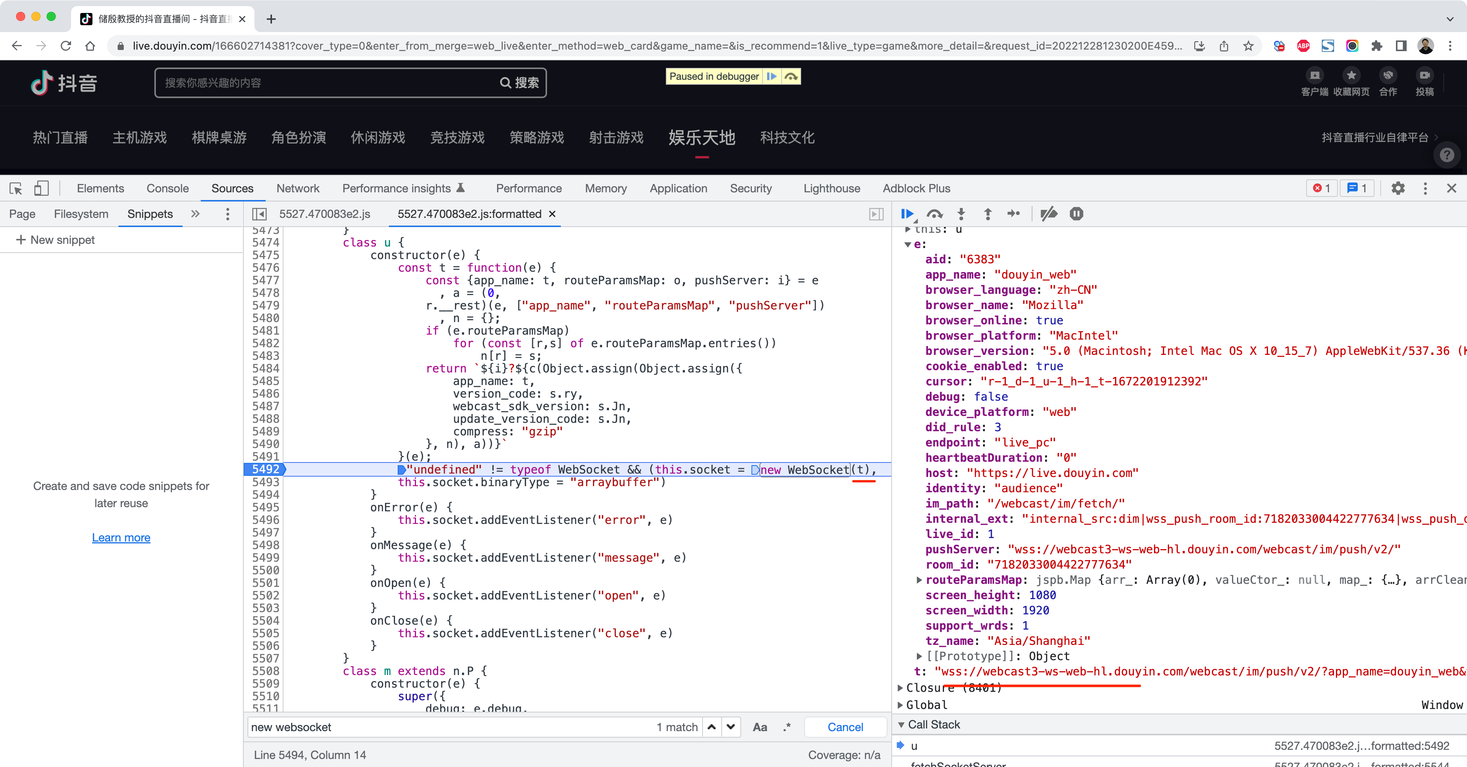Step out of current function icon

coord(988,214)
